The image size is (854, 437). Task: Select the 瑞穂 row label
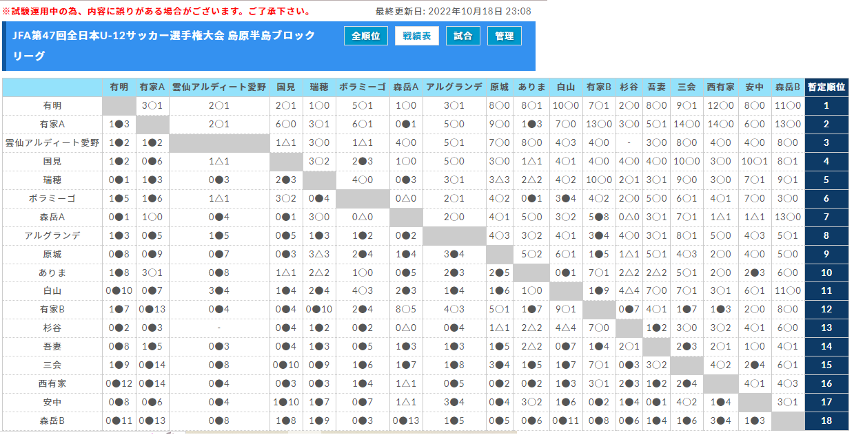52,180
